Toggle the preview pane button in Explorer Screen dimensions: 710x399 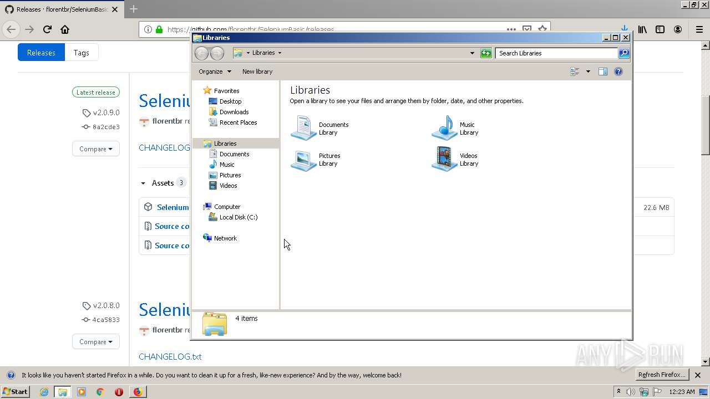(x=603, y=71)
